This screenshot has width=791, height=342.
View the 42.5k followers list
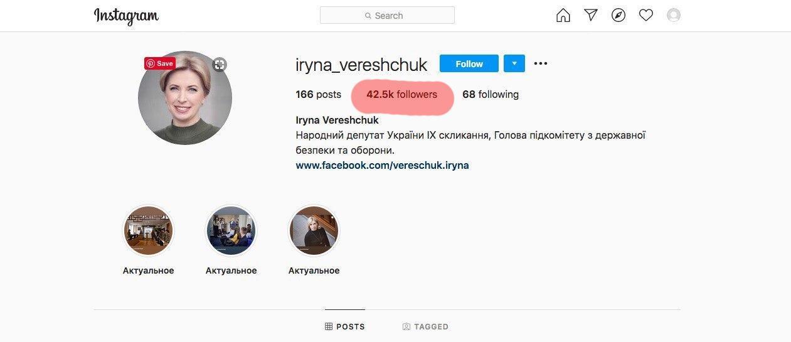pyautogui.click(x=401, y=95)
